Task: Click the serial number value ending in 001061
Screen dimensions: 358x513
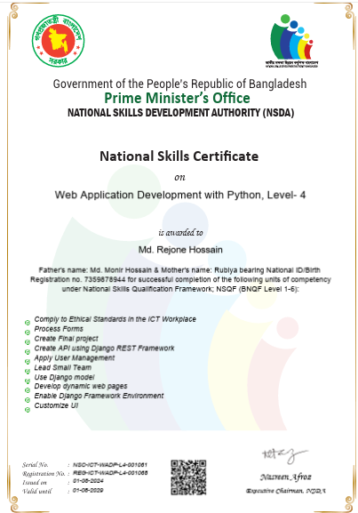Action: [110, 465]
